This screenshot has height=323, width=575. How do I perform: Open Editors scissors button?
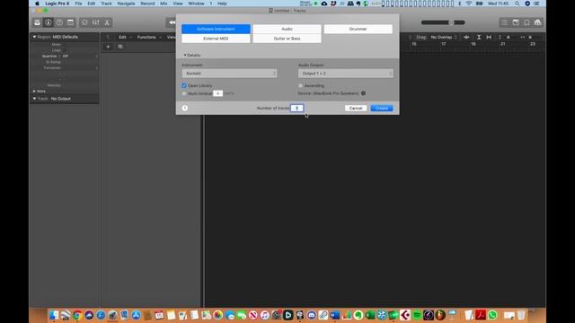click(107, 22)
